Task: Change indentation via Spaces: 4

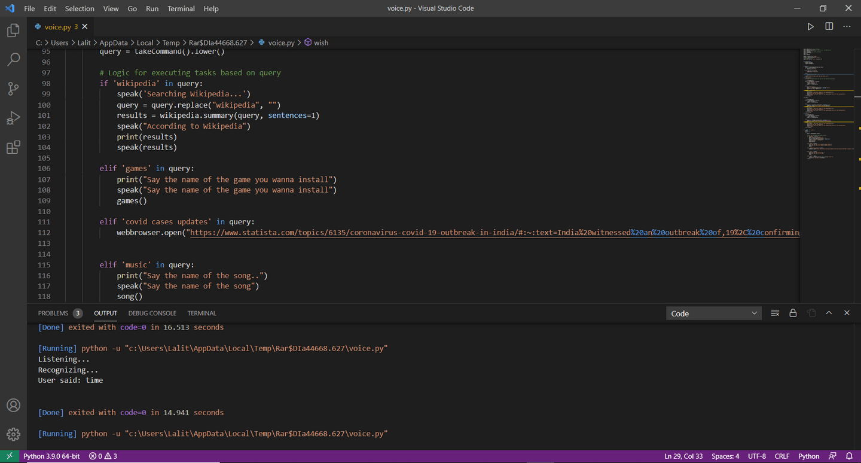Action: point(725,456)
